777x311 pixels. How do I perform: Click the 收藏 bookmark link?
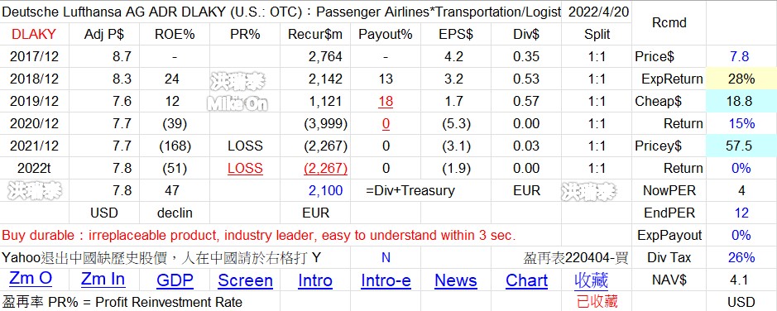coord(591,280)
